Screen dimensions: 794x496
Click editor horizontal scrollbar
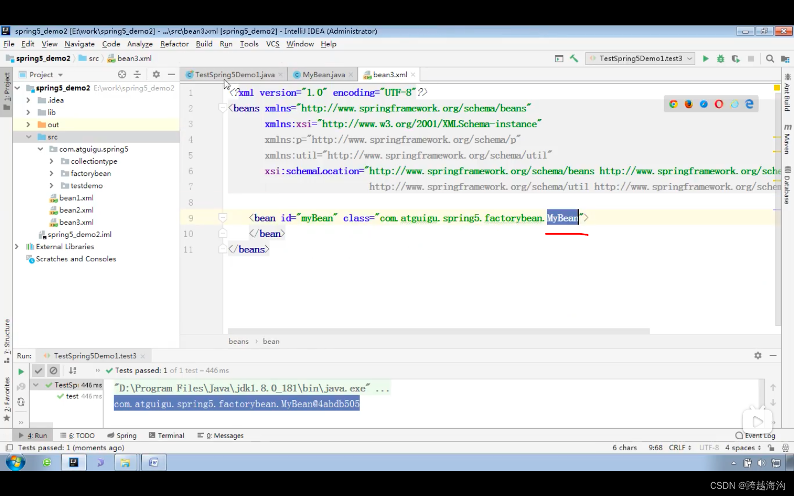click(x=438, y=331)
